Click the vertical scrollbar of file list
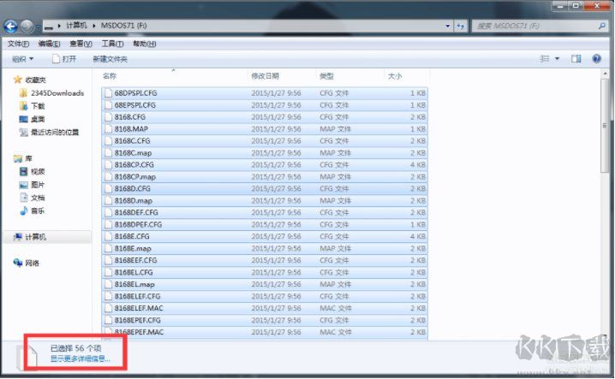Viewport: 615px width, 379px height. click(605, 126)
